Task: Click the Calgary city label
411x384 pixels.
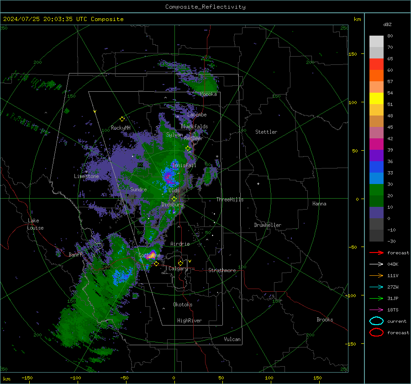Action: coord(178,268)
